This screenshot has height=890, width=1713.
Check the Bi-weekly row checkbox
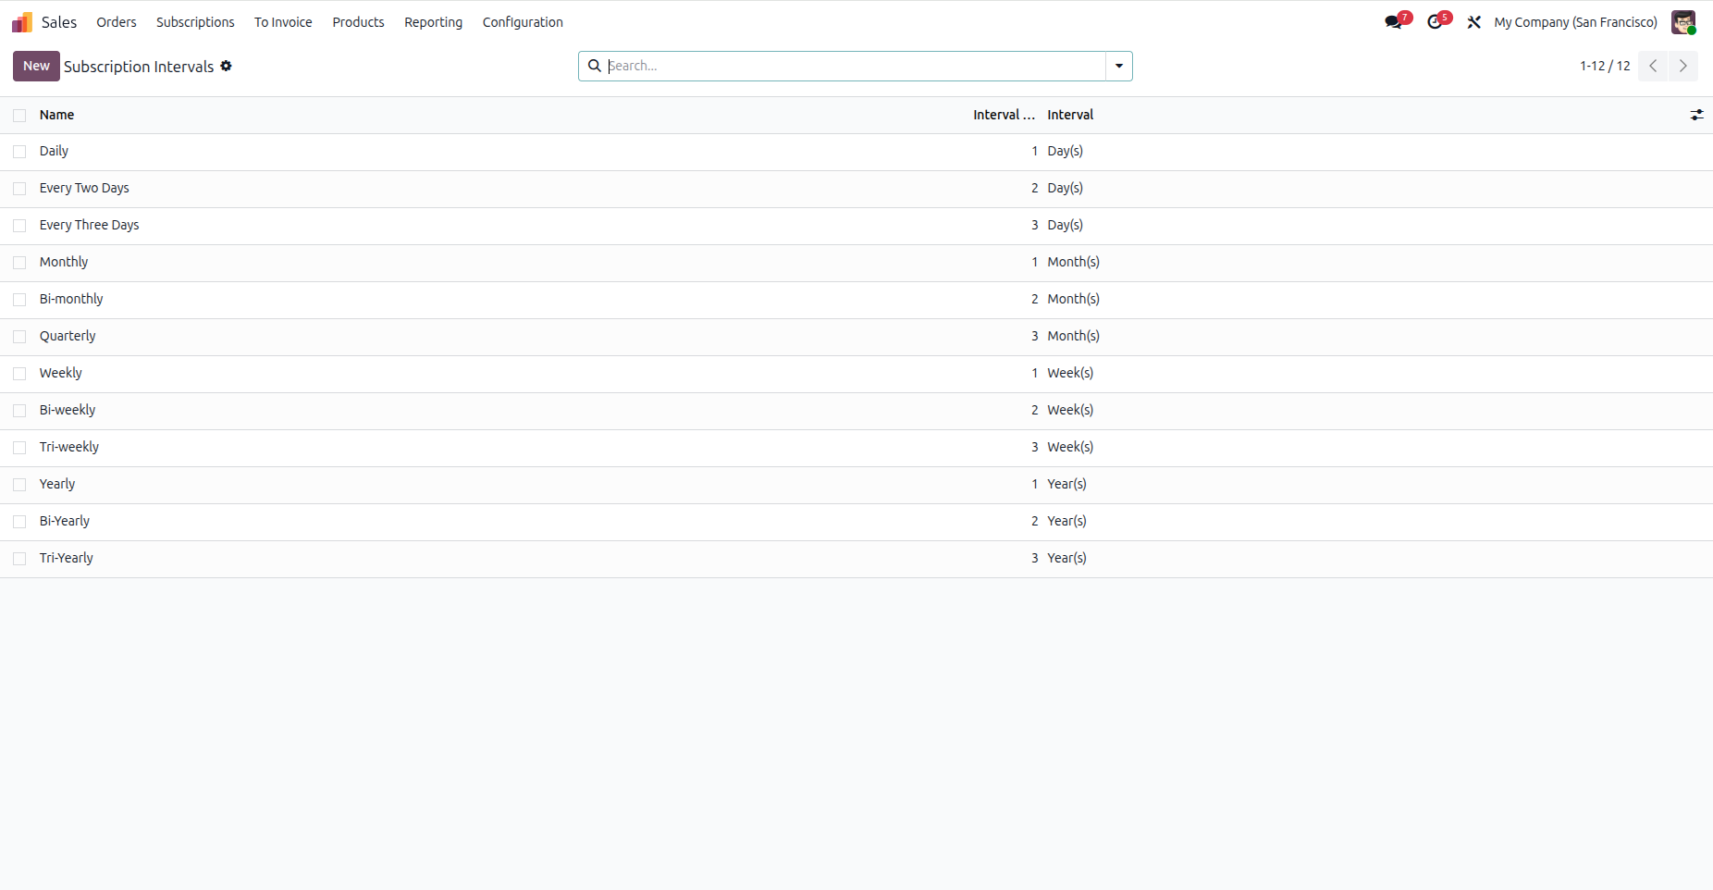click(x=19, y=411)
